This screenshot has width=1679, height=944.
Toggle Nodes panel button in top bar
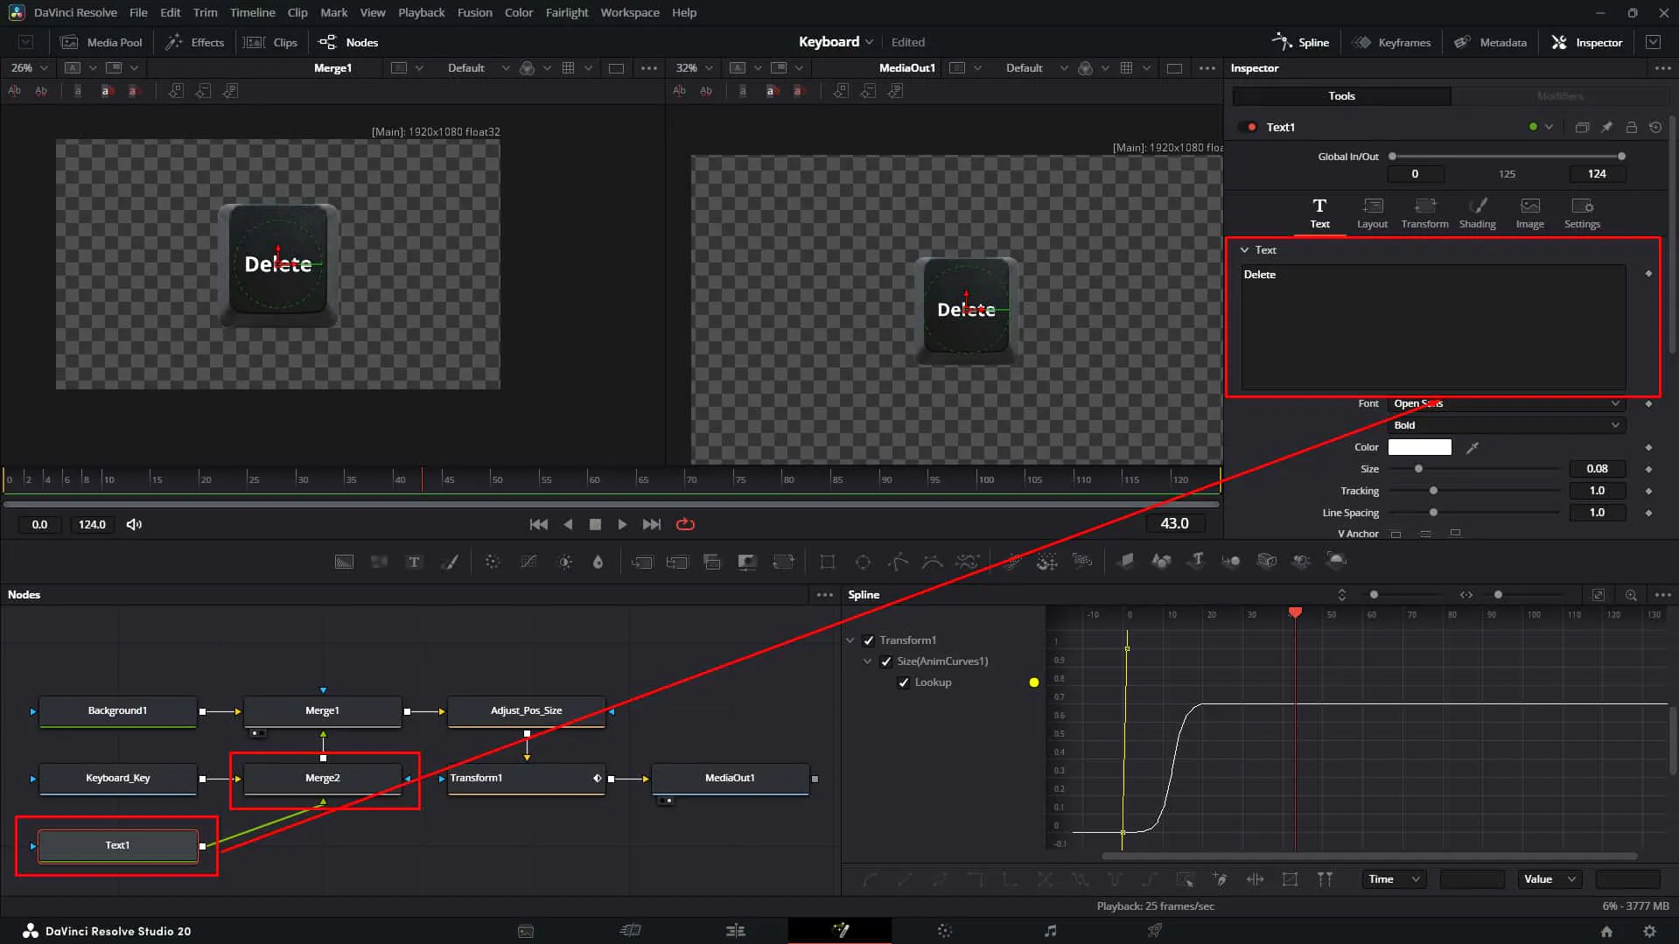(348, 42)
